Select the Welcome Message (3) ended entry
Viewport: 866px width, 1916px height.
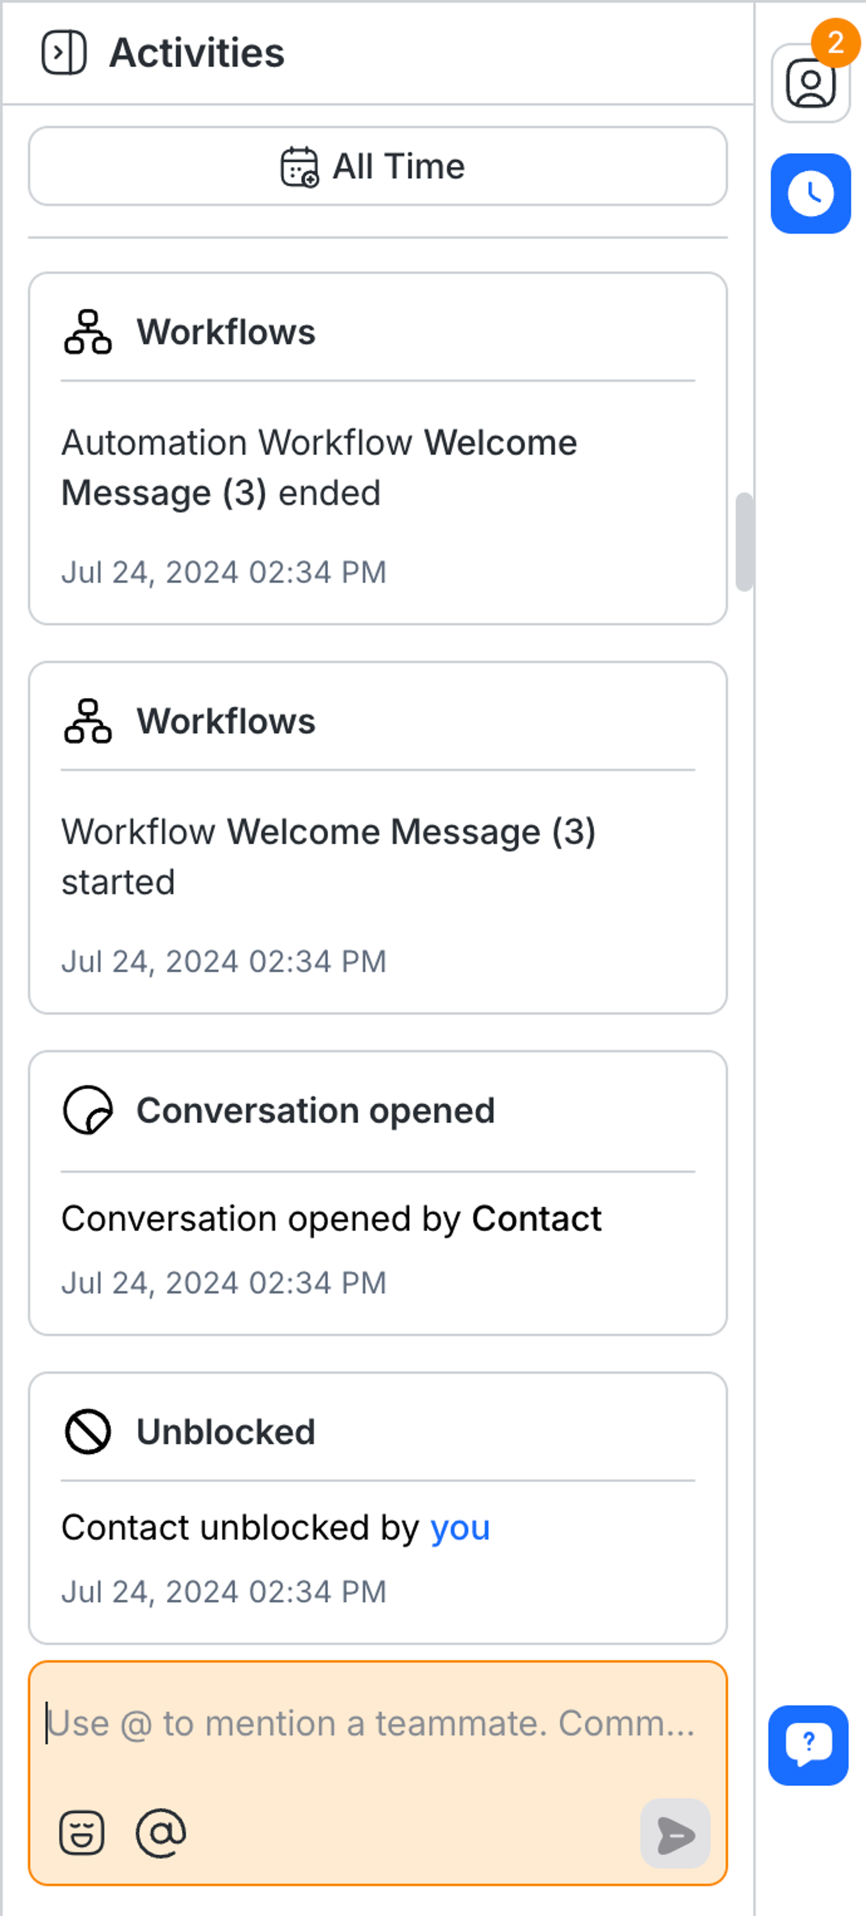(x=319, y=468)
